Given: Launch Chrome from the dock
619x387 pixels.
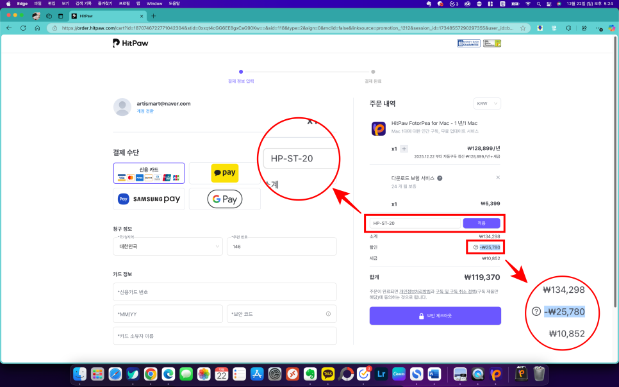Looking at the screenshot, I should coord(151,374).
